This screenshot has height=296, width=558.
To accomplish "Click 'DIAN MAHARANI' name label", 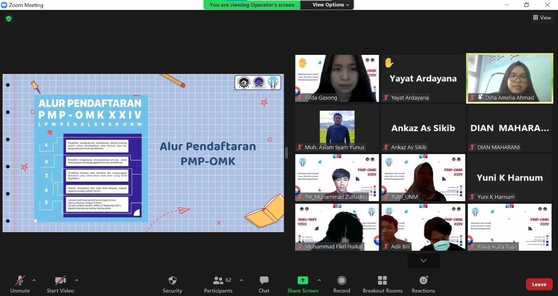I will coord(498,148).
